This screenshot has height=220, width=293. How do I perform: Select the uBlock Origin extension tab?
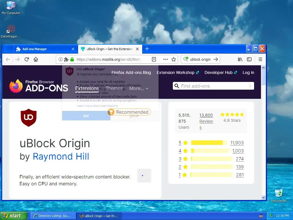click(x=110, y=49)
